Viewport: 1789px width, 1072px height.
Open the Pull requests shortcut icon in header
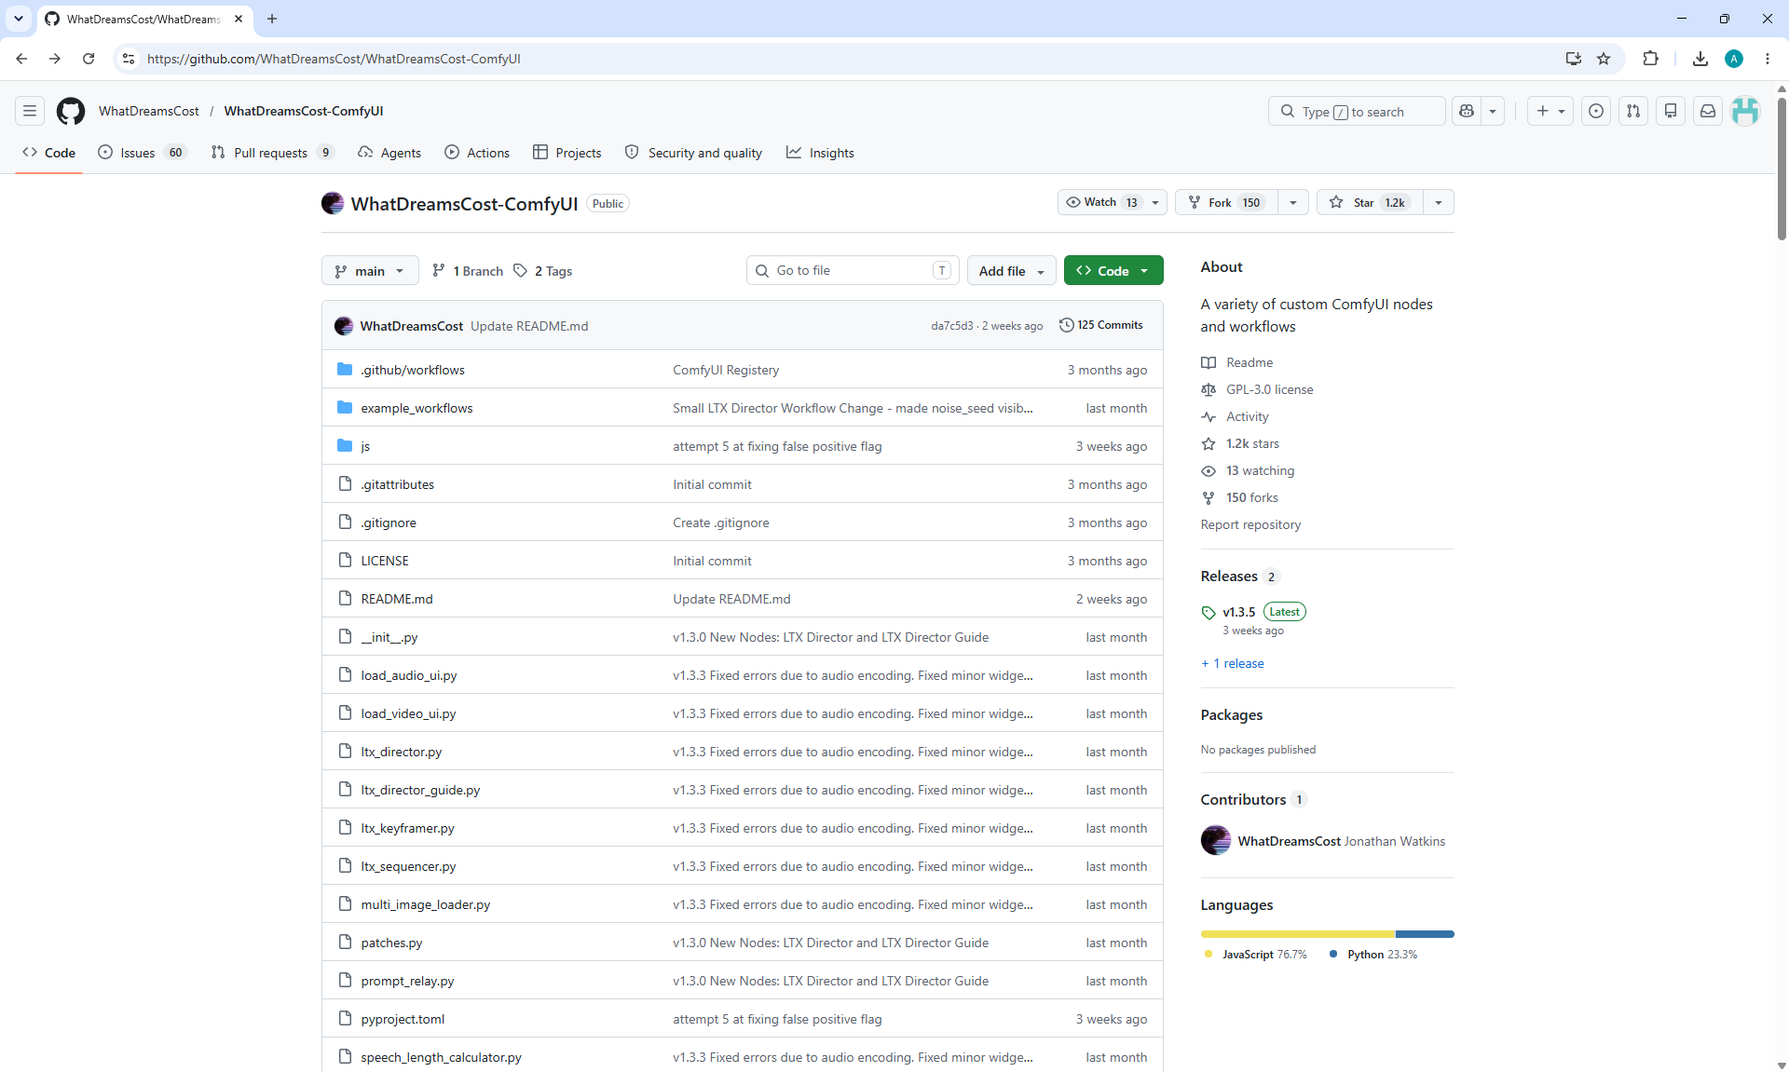coord(1633,111)
